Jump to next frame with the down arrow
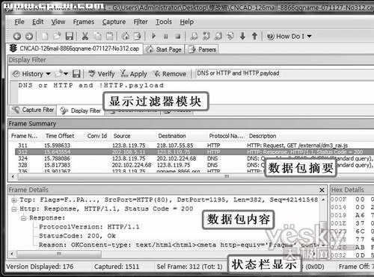 coord(242,37)
